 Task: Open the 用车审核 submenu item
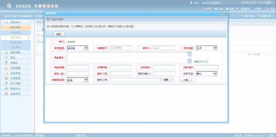16,47
